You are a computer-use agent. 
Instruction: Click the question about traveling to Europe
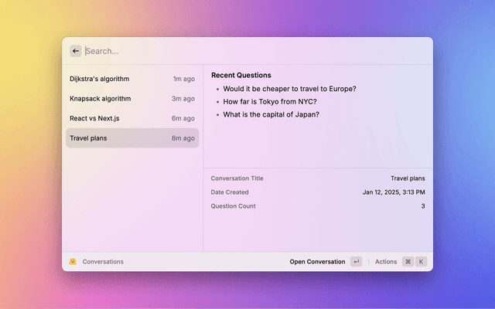tap(289, 89)
